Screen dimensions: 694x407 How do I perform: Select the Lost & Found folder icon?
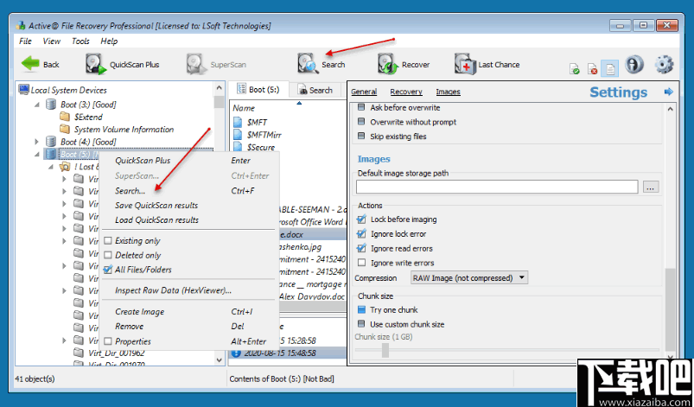[65, 166]
